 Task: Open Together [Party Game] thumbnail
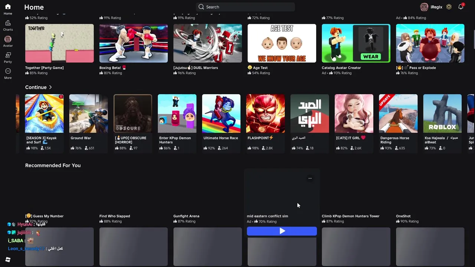coord(59,43)
